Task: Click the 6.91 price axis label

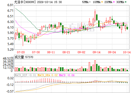Action: coord(10,5)
